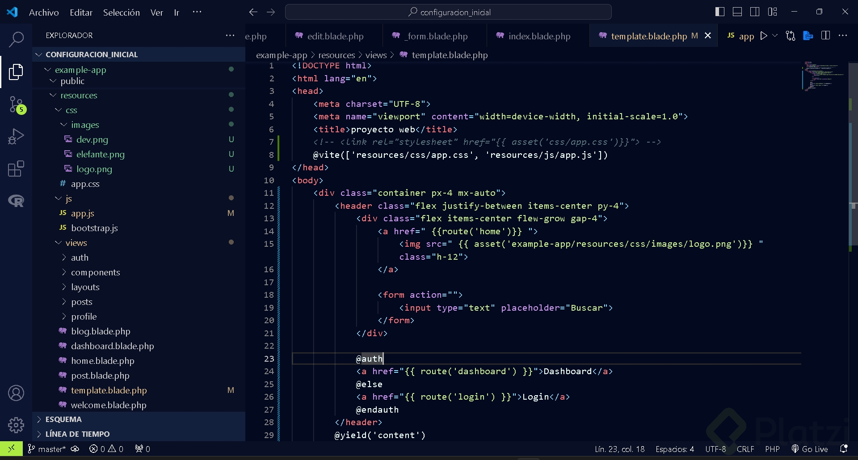Viewport: 858px width, 460px height.
Task: Toggle the secondary side bar visibility
Action: point(755,12)
